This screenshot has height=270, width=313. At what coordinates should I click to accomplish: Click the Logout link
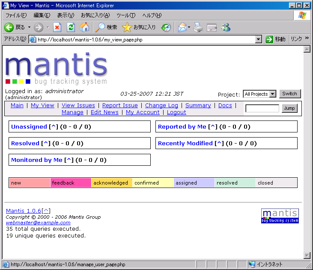pos(176,112)
